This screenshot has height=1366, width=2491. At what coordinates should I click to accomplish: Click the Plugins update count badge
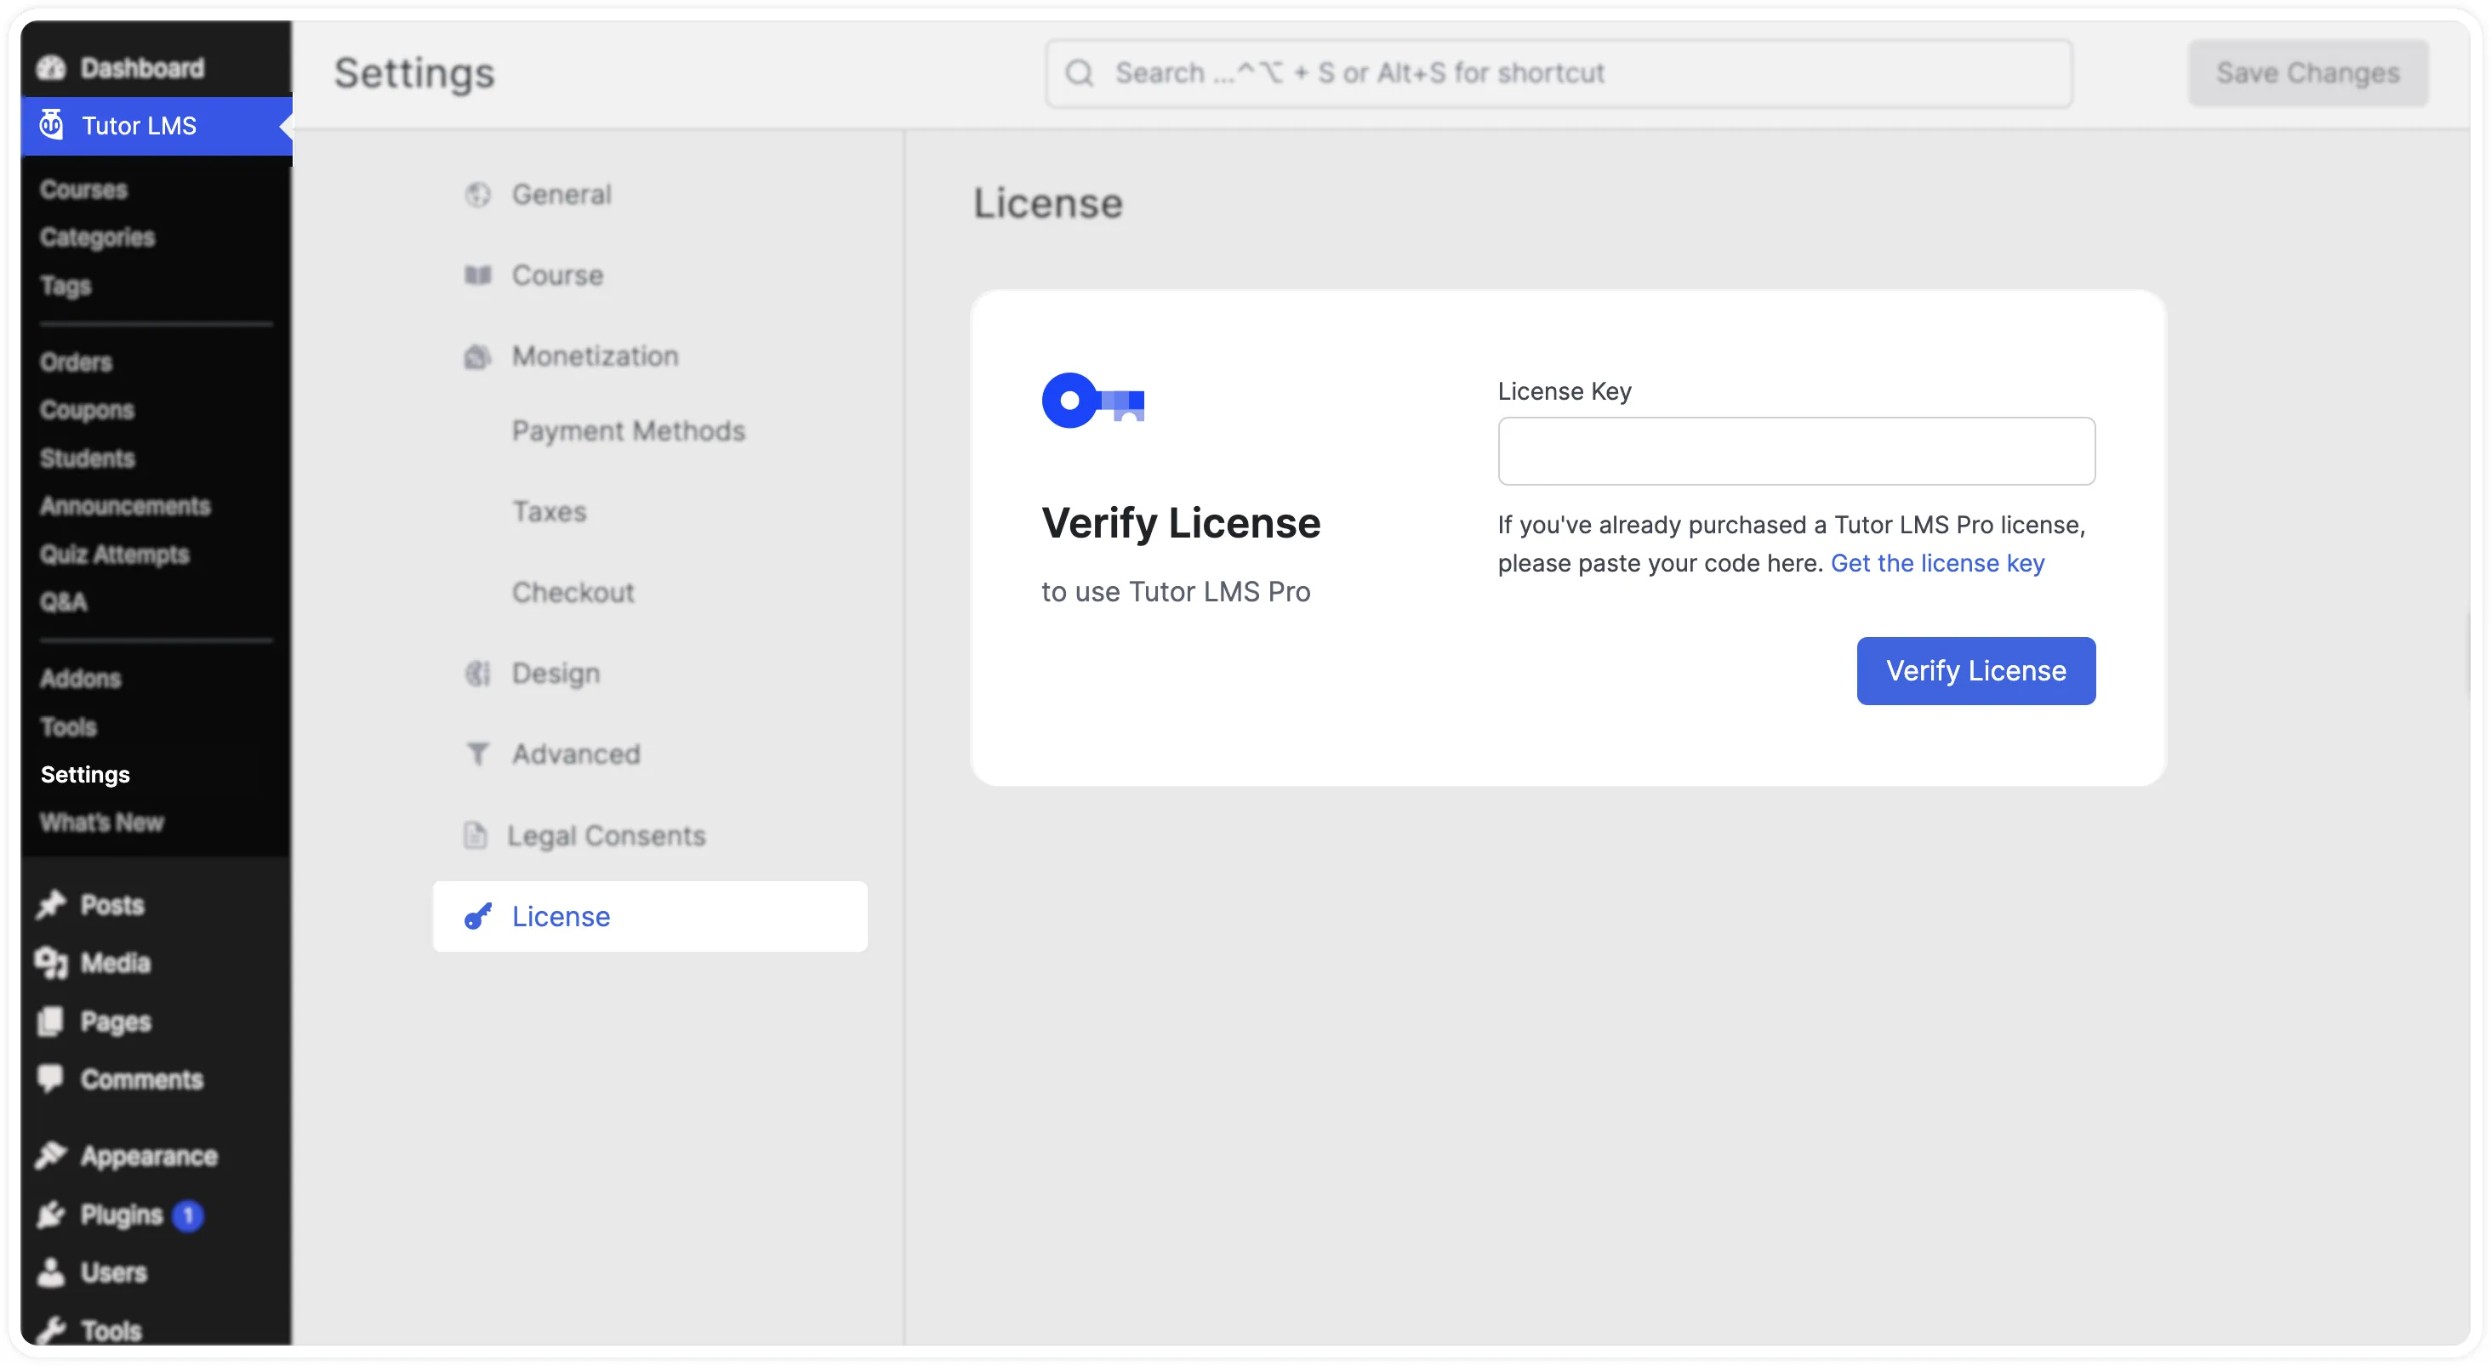189,1215
